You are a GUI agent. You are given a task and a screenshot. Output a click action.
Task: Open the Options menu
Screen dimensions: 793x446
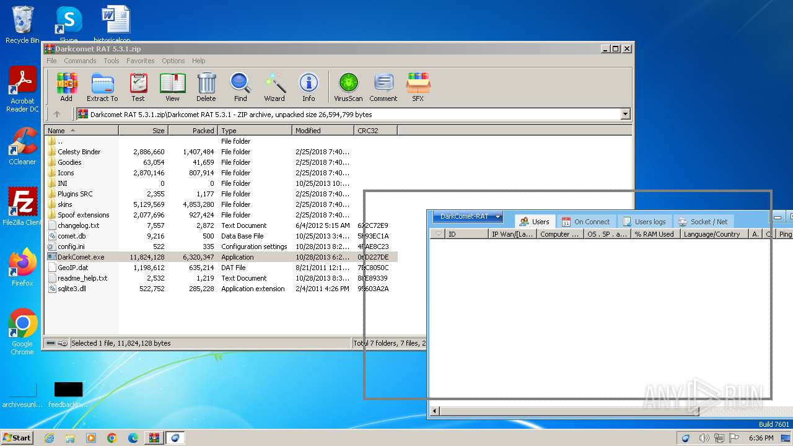tap(173, 61)
